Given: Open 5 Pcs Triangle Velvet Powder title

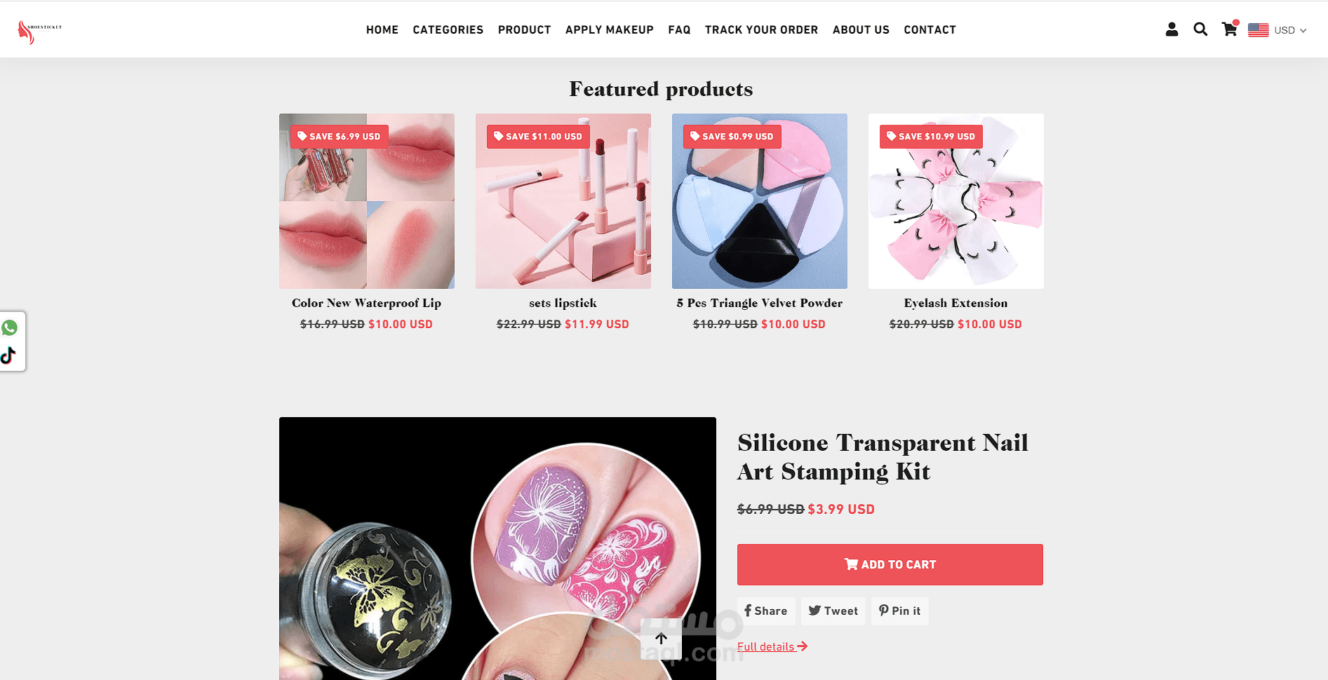Looking at the screenshot, I should click(759, 303).
